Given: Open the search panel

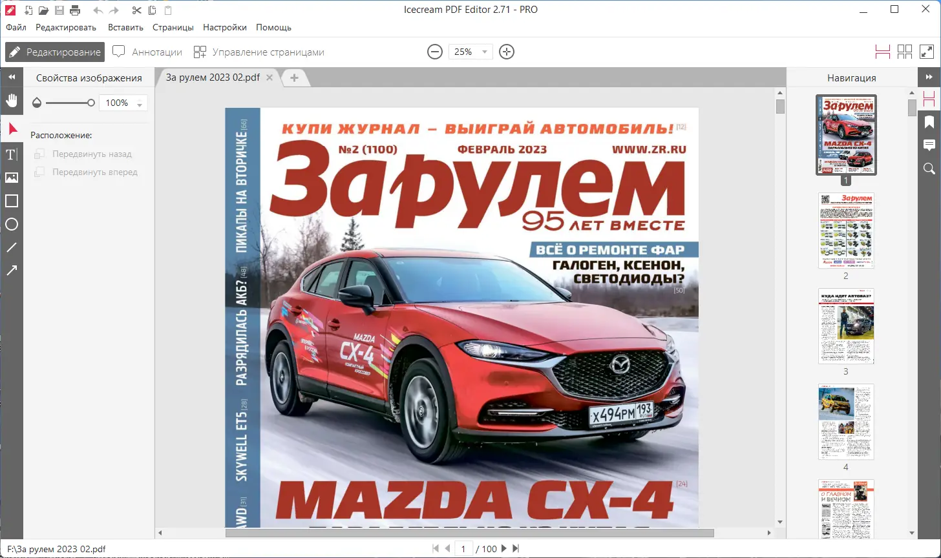Looking at the screenshot, I should click(929, 169).
